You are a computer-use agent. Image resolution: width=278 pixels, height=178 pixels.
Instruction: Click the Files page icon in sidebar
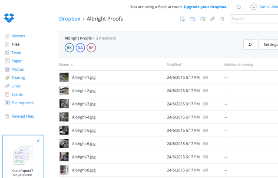pos(7,44)
